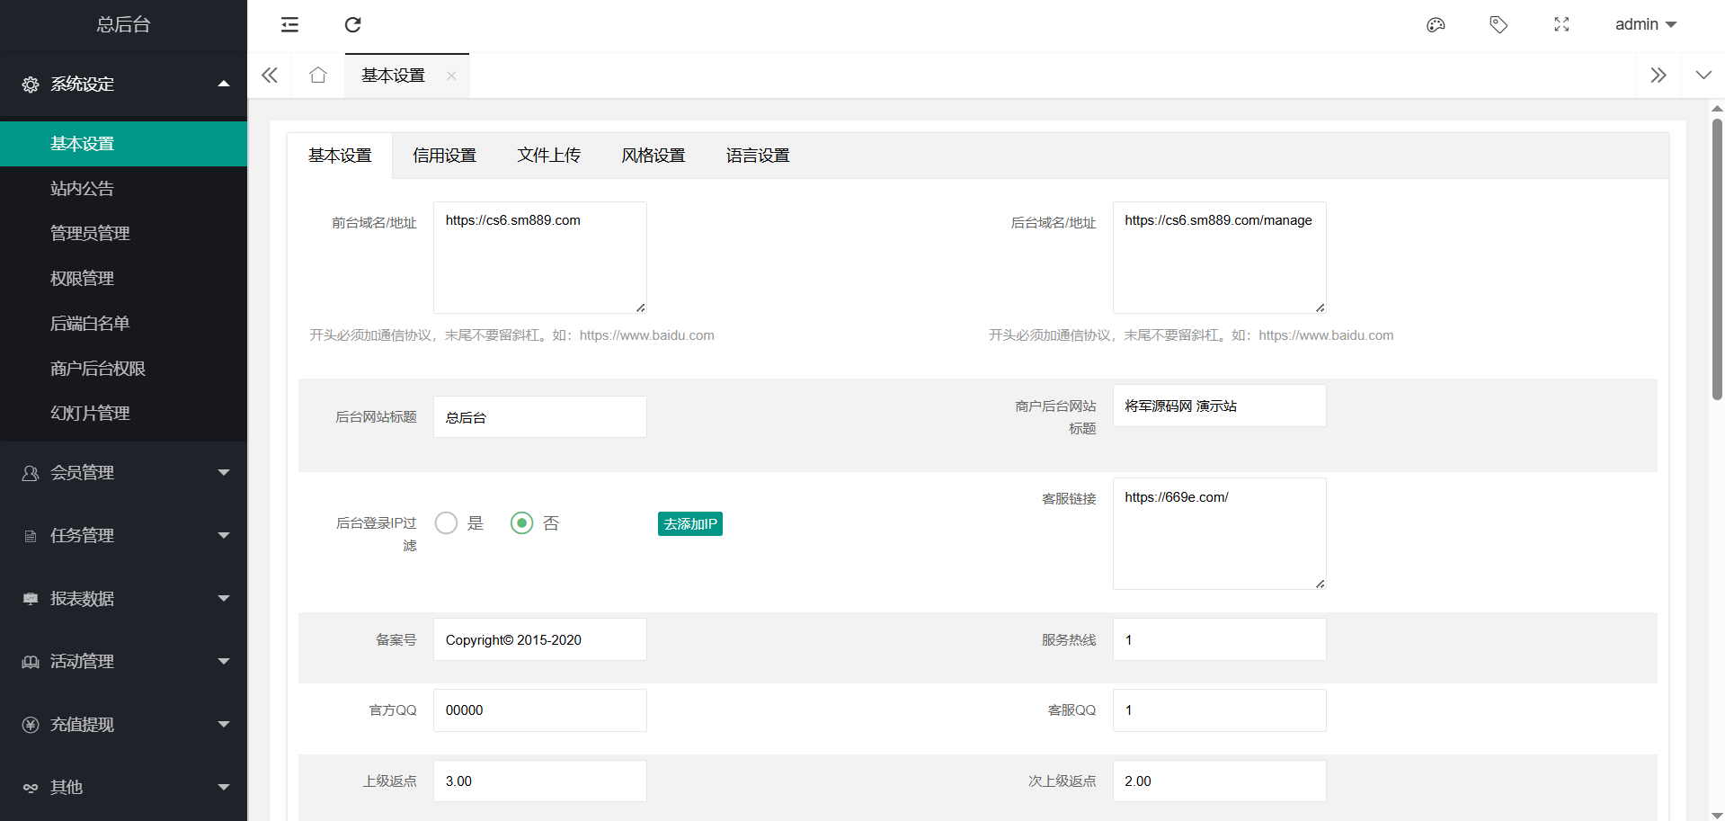Collapse the 系统设定 sidebar section
Screen dimensions: 1725x821
pos(123,85)
